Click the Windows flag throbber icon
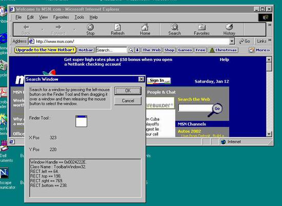The image size is (282, 206). click(x=265, y=17)
